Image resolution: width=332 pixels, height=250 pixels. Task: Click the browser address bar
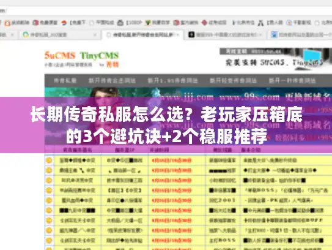pos(166,10)
